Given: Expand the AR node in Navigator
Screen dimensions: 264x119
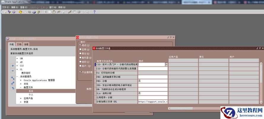Looking at the screenshot, I should click(17, 62).
